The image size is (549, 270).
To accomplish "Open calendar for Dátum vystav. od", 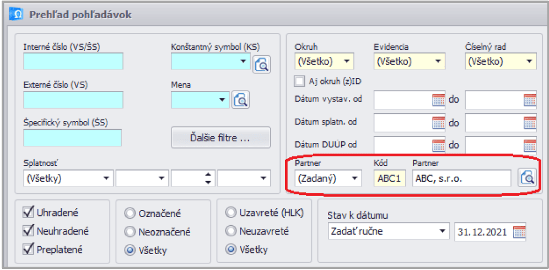I will coord(438,100).
